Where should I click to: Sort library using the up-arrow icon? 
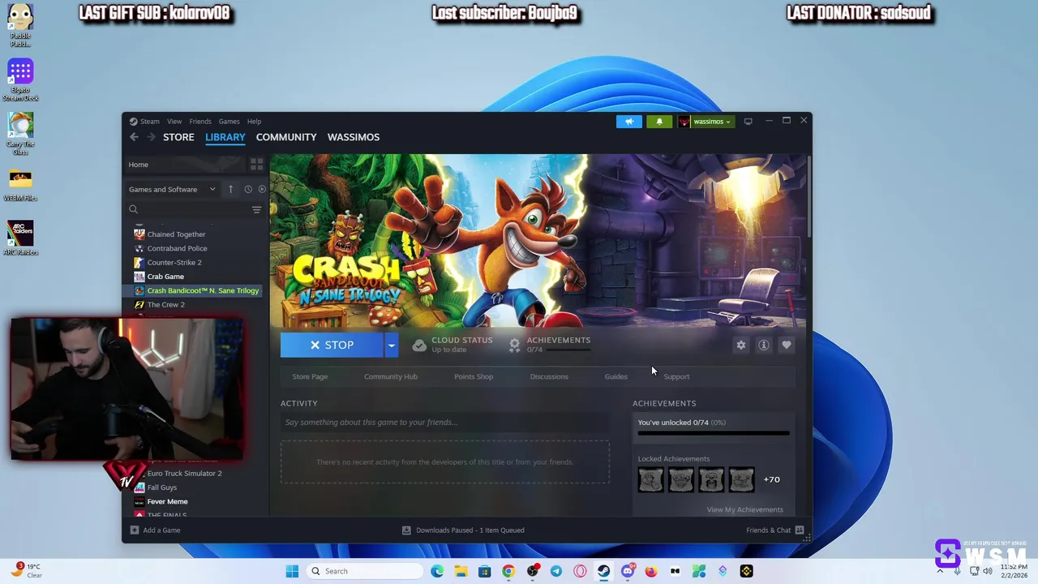click(x=230, y=189)
